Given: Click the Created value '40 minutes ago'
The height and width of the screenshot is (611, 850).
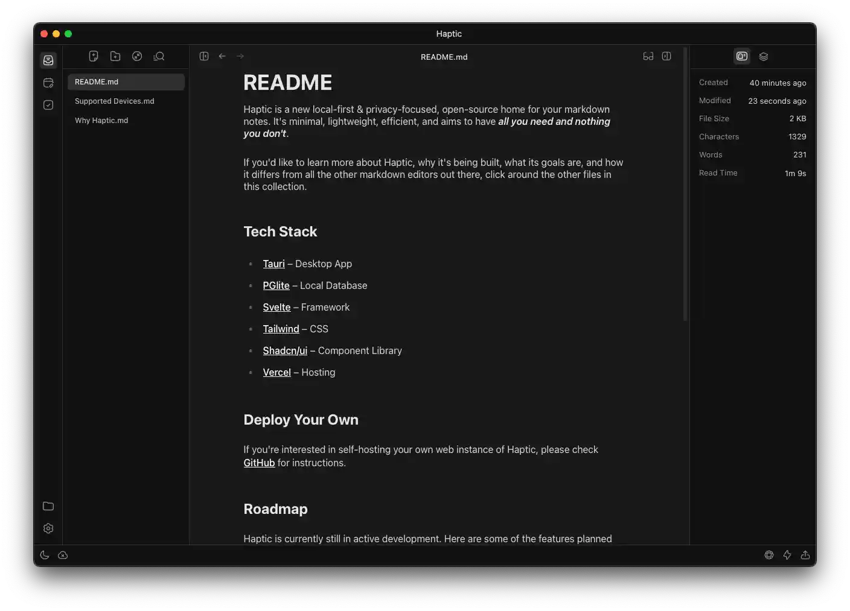Looking at the screenshot, I should 778,83.
